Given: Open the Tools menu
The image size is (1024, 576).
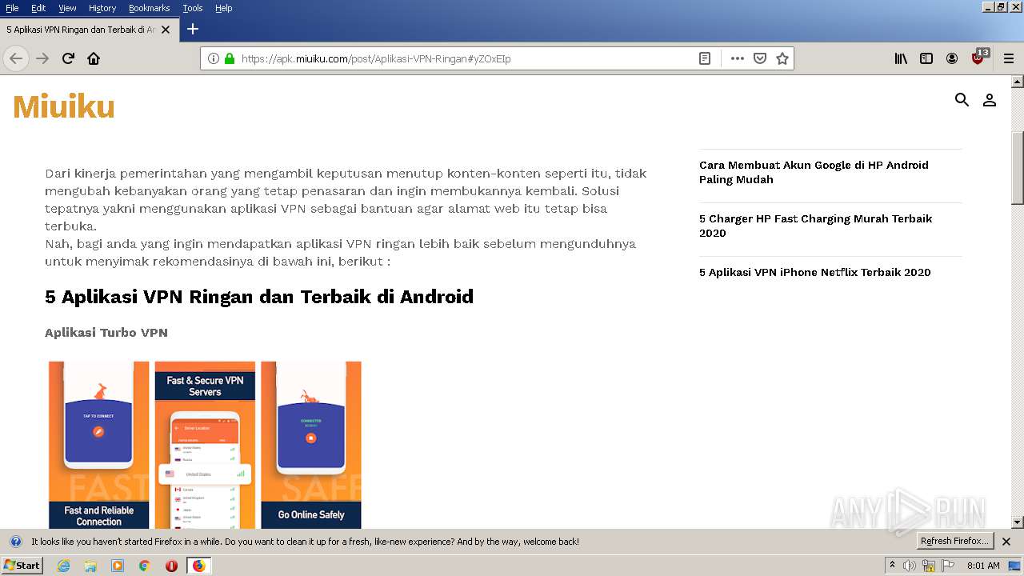Looking at the screenshot, I should click(x=193, y=8).
